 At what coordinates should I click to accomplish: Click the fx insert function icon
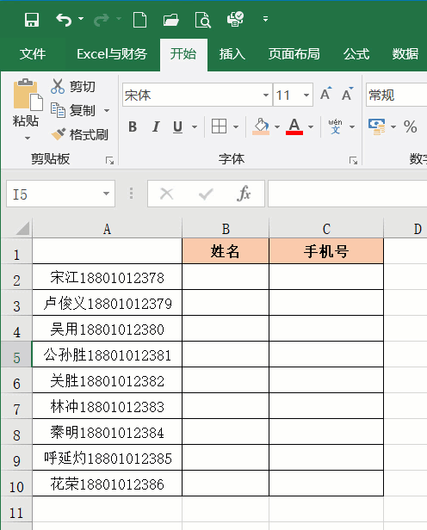click(244, 194)
